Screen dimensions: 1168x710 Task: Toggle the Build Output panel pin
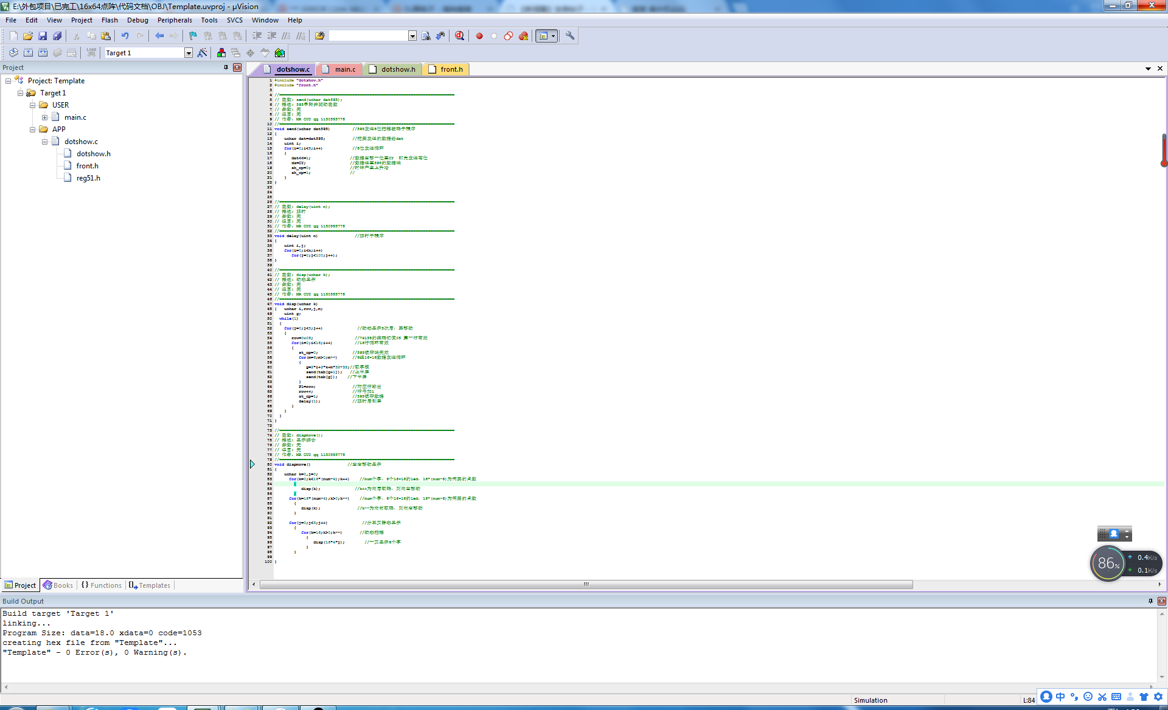click(1150, 601)
